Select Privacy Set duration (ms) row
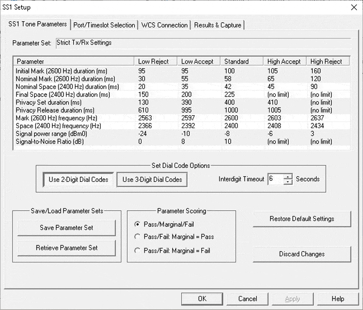 182,102
